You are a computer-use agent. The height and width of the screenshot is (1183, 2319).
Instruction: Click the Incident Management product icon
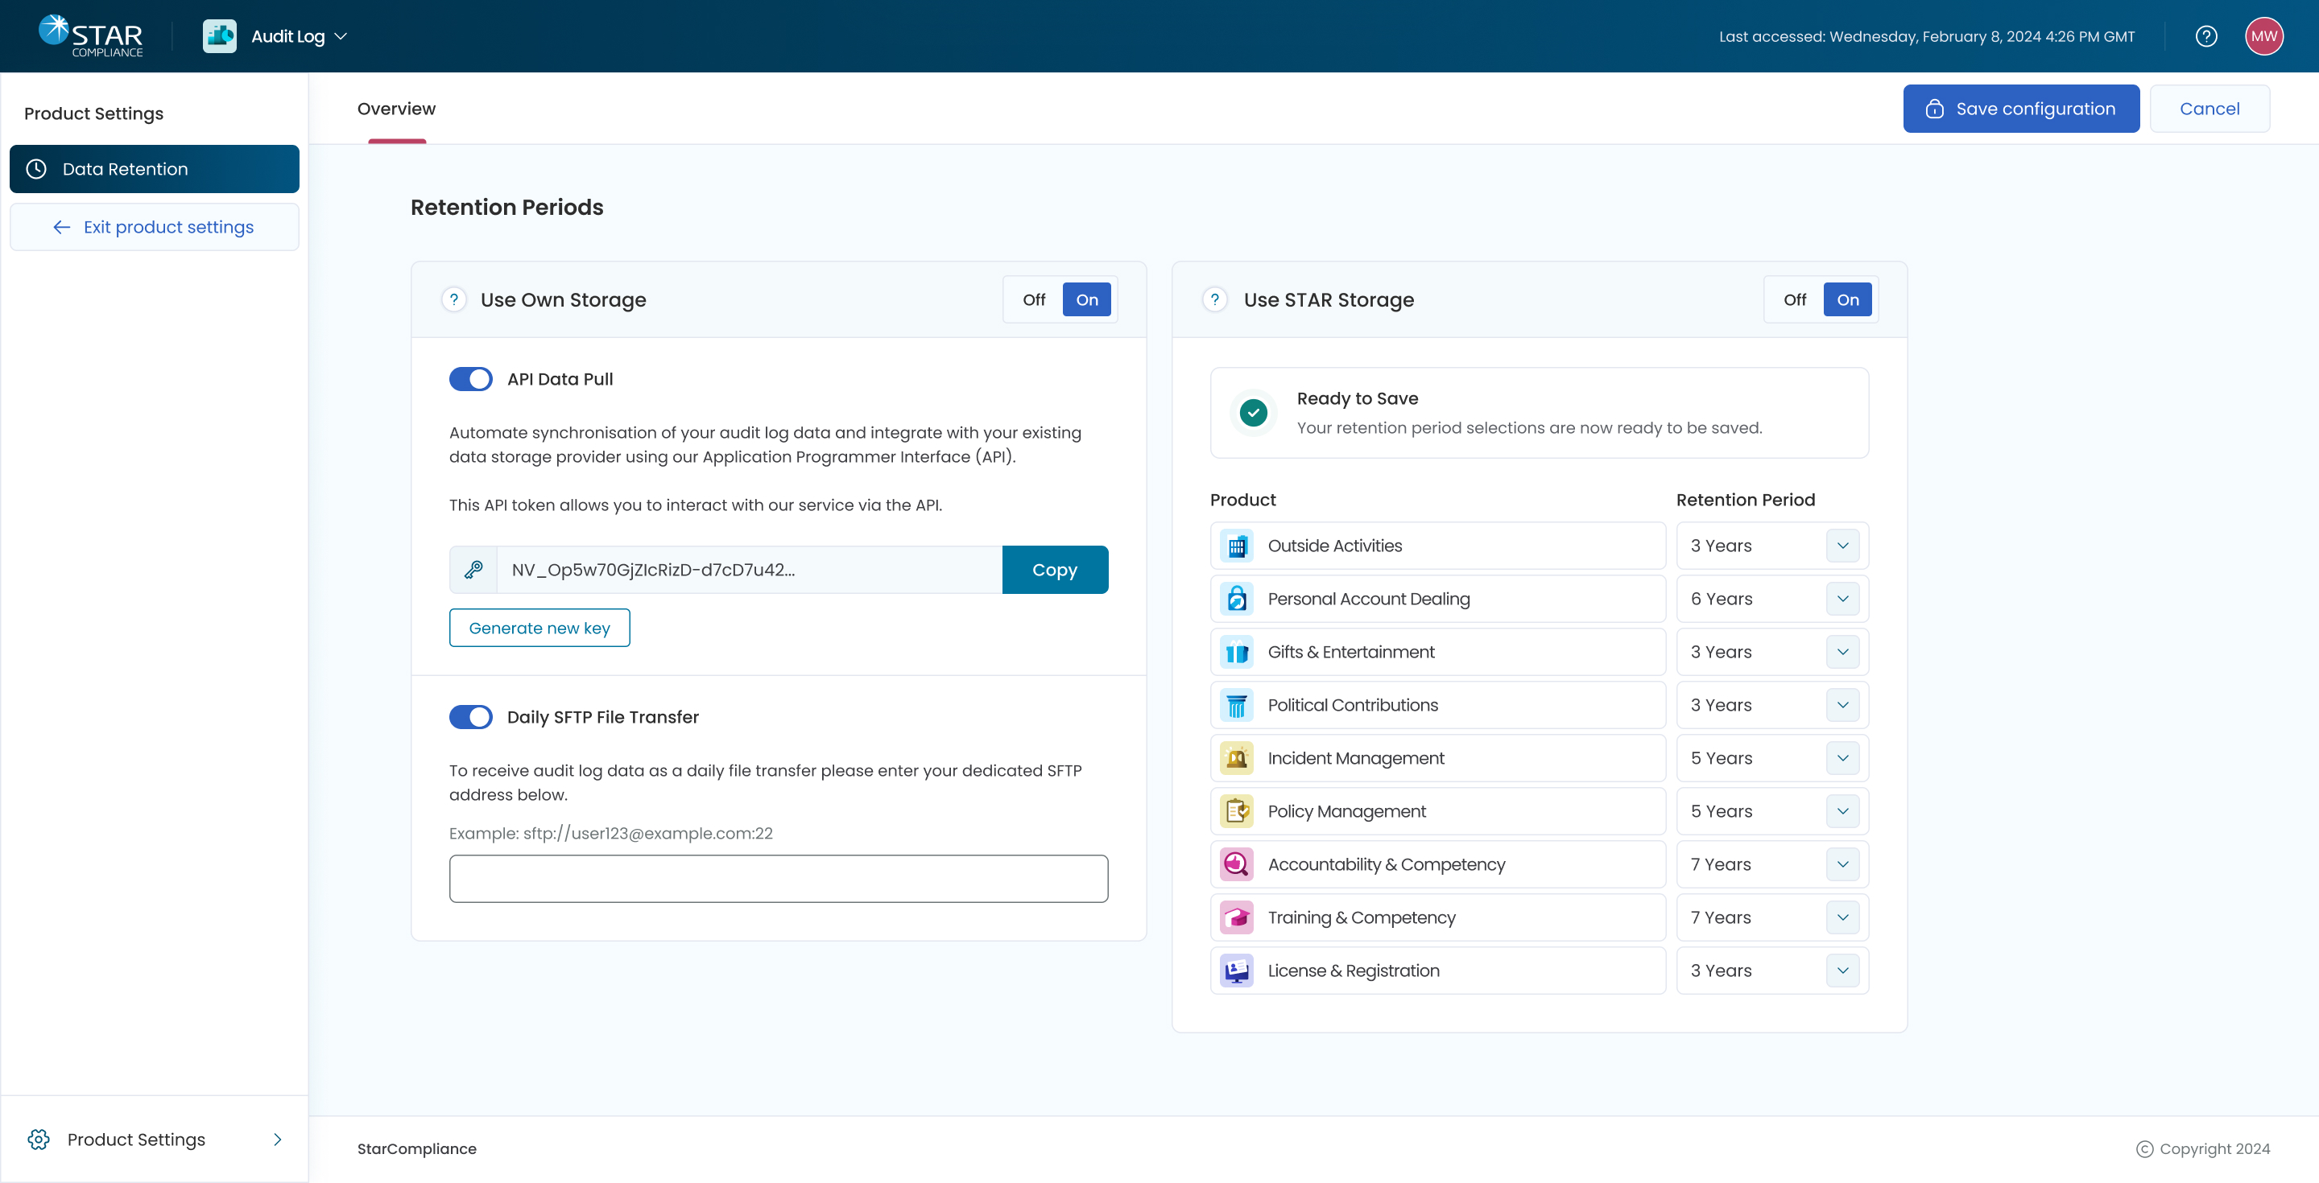[1237, 758]
